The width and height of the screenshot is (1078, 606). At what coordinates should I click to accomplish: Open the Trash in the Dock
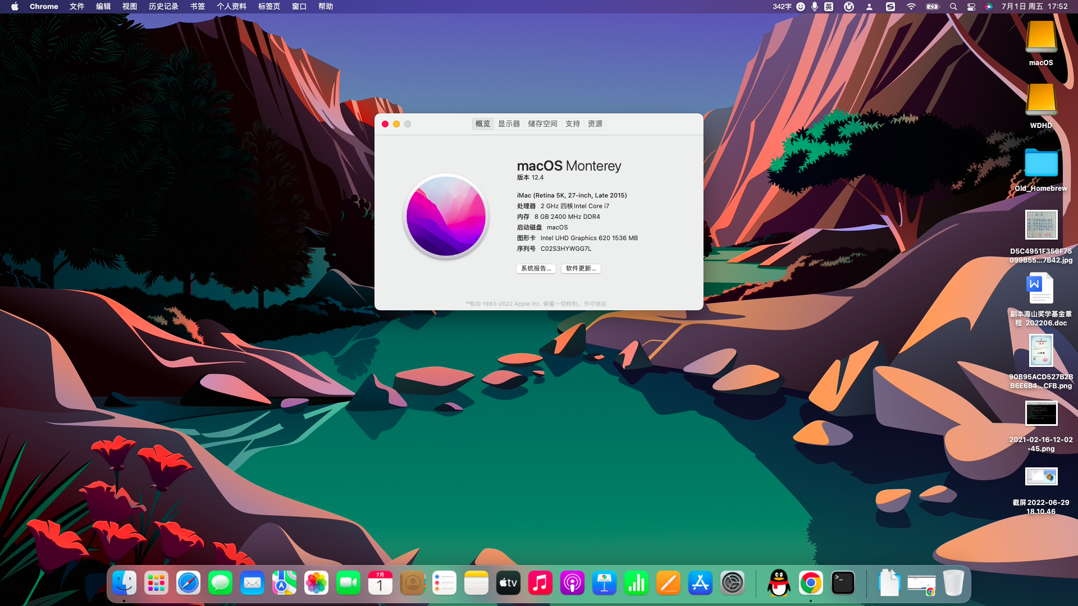coord(953,583)
